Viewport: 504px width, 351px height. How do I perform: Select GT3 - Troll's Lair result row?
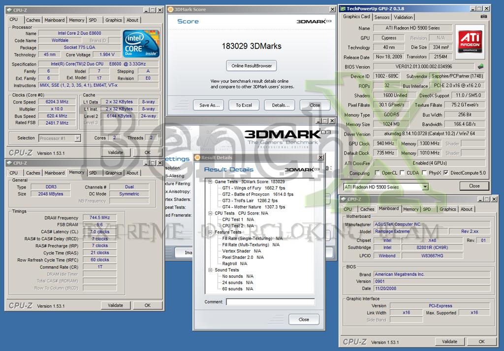point(250,201)
